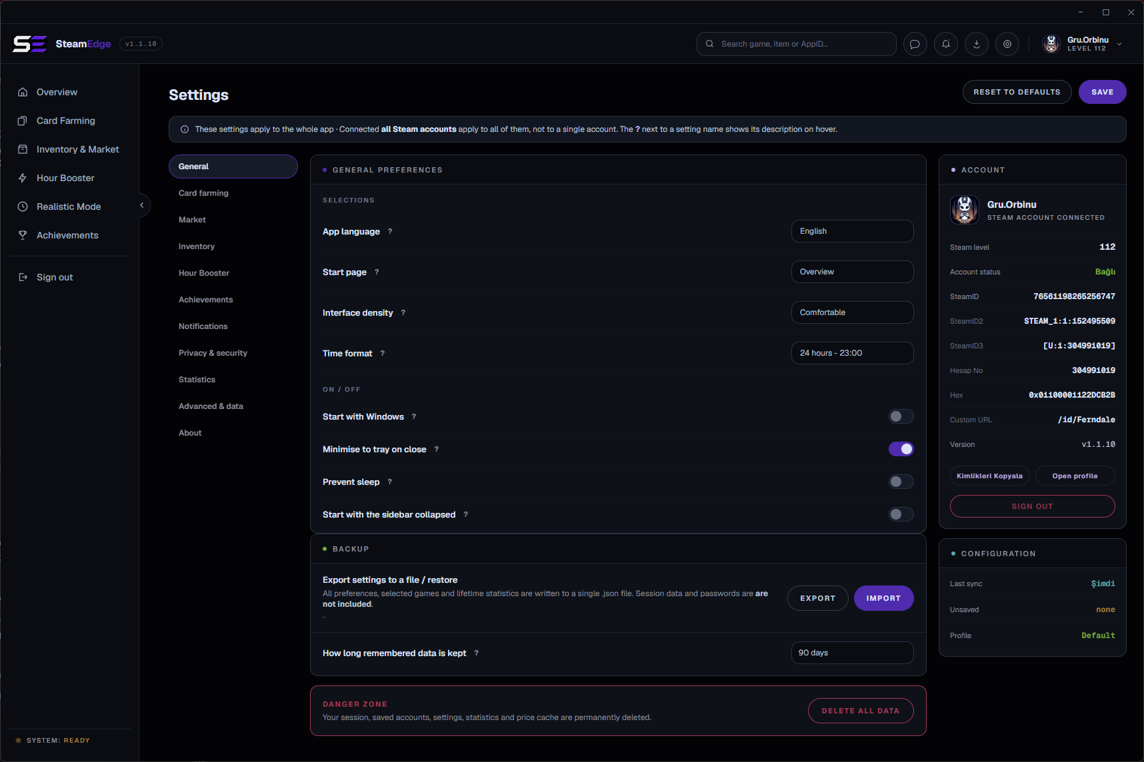Image resolution: width=1144 pixels, height=762 pixels.
Task: Focus the game search input field
Action: (796, 44)
